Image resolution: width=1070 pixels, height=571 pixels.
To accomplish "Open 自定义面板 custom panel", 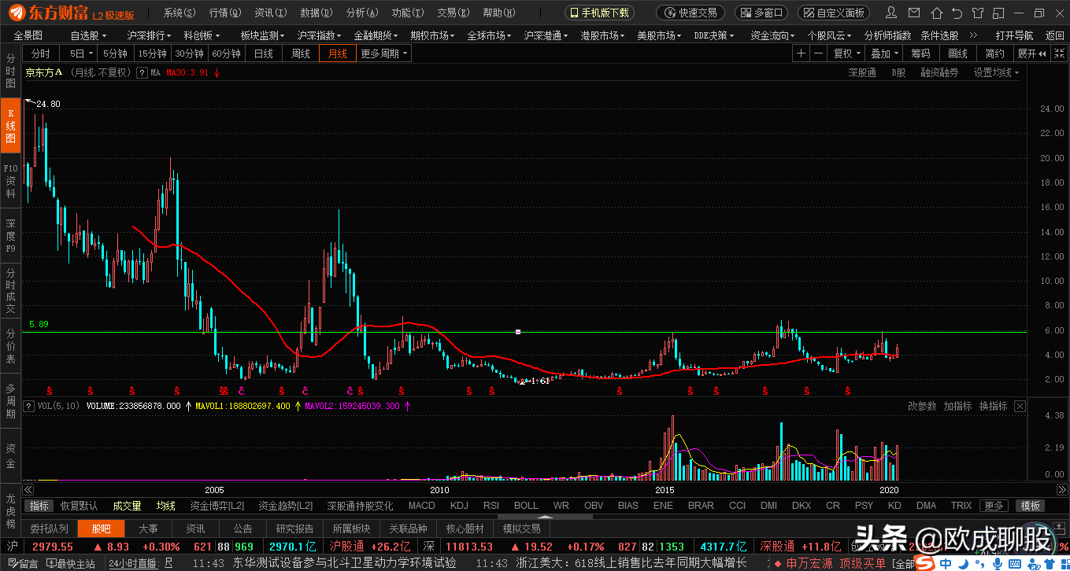I will pos(834,13).
